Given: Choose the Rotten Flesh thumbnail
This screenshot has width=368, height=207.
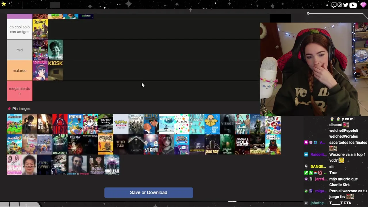Looking at the screenshot, I should [x=121, y=144].
